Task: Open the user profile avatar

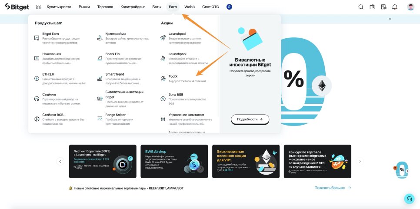Action: click(x=410, y=7)
